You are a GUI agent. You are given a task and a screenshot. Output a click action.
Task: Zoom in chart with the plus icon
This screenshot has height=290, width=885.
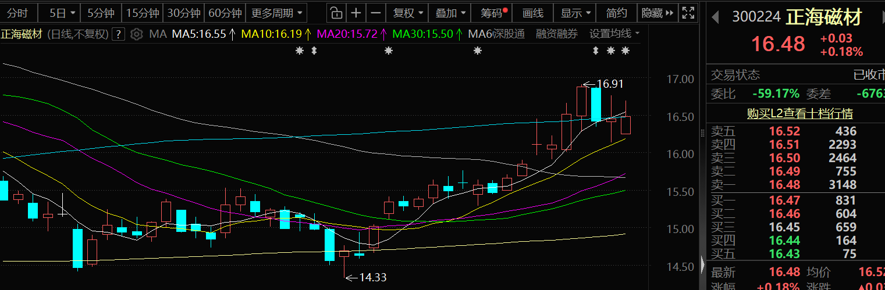point(356,13)
